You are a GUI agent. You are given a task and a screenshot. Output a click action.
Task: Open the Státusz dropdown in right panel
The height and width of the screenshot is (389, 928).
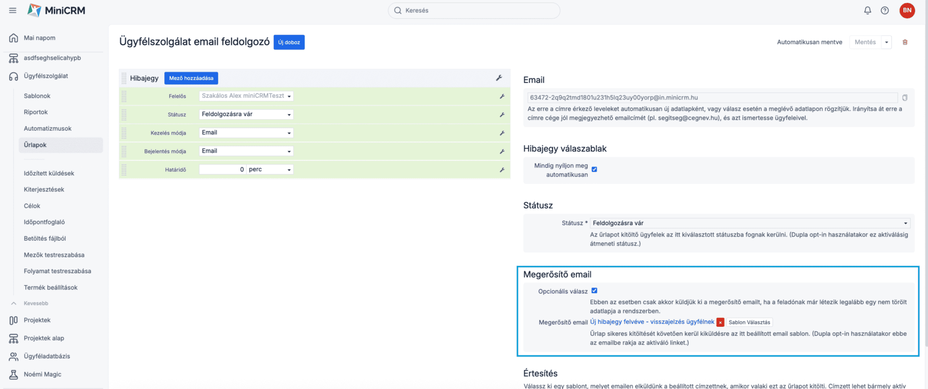[750, 223]
